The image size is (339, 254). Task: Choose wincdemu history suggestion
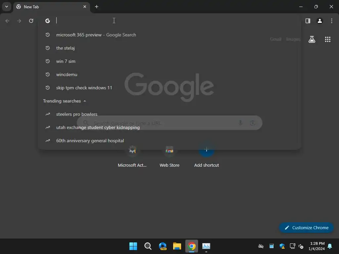point(169,74)
